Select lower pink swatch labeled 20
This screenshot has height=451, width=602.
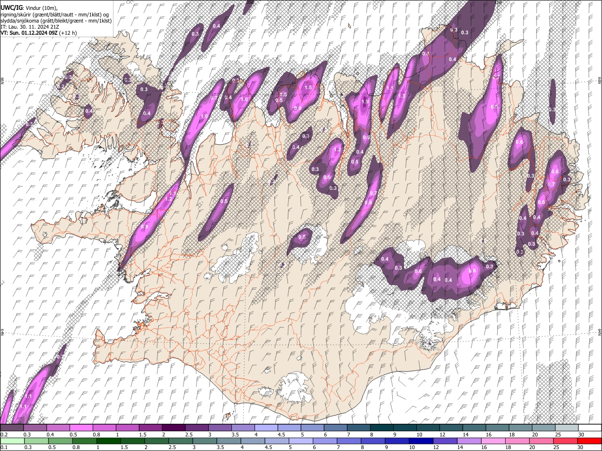(x=542, y=441)
